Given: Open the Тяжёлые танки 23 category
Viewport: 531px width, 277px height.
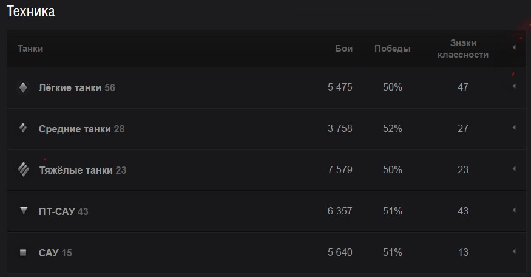Looking at the screenshot, I should pyautogui.click(x=83, y=170).
